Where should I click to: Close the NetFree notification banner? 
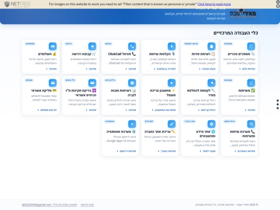278,6
